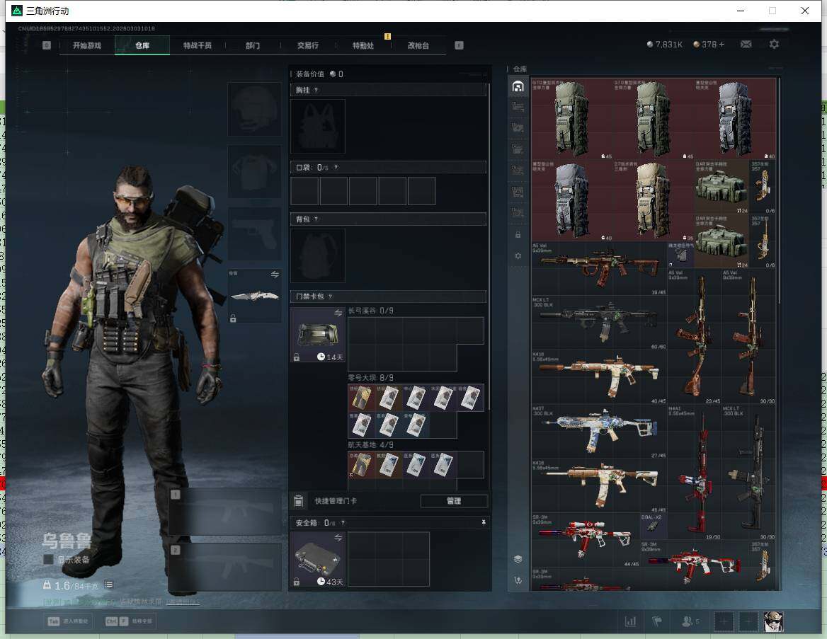Open the sixth warehouse sidebar category icon
827x639 pixels.
(x=518, y=191)
